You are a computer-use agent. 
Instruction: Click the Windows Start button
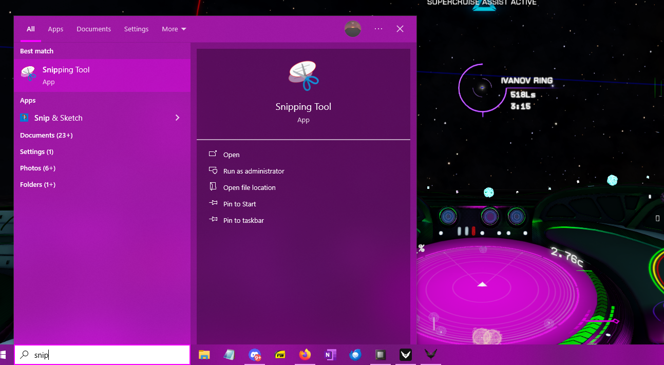pyautogui.click(x=3, y=355)
